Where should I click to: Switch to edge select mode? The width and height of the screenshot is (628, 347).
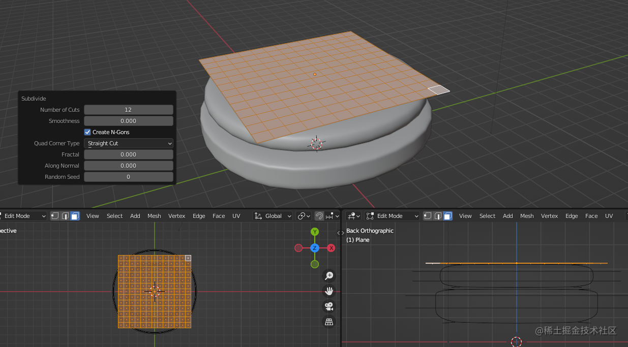65,216
